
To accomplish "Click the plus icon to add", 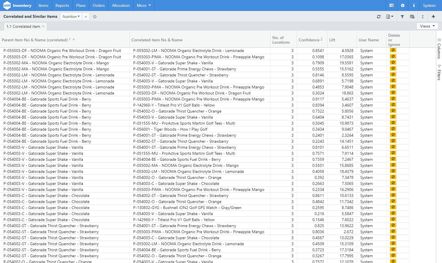I will pyautogui.click(x=433, y=17).
